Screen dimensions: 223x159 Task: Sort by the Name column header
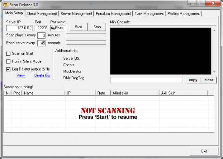point(44,93)
